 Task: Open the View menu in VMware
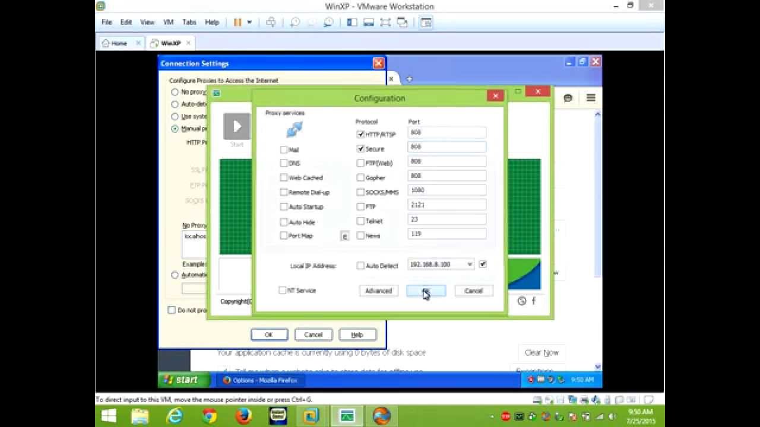[147, 23]
